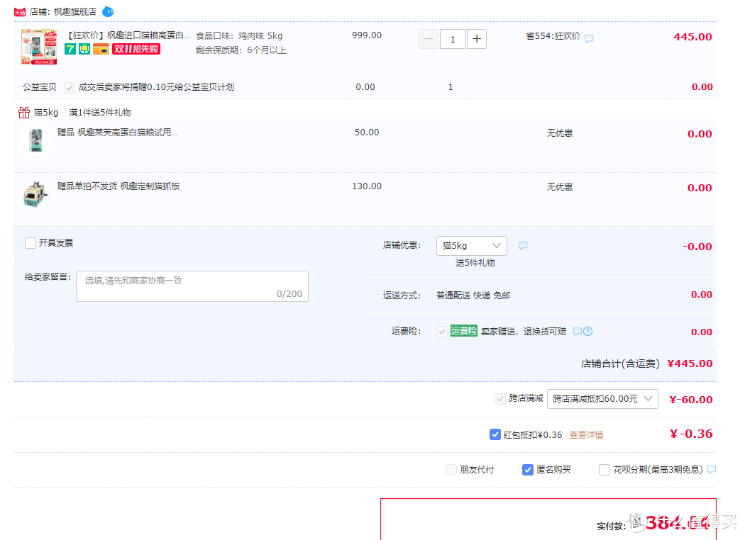Check the 朋友代付 checkbox

451,469
